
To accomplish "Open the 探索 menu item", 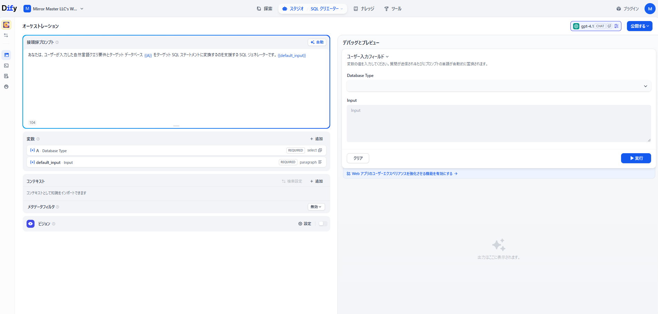I will pos(264,9).
